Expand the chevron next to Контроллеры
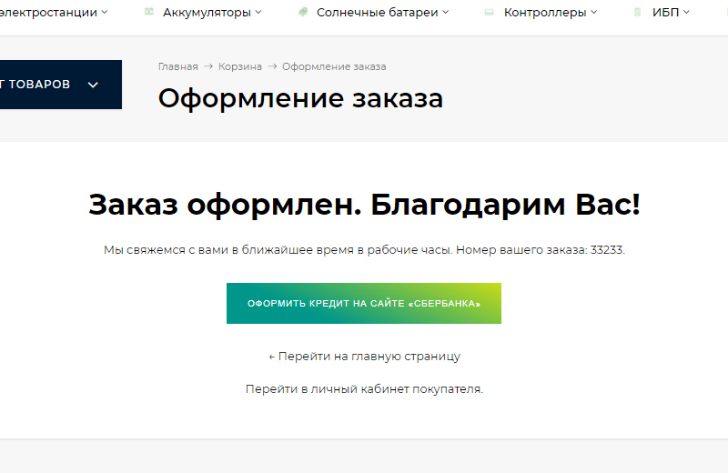This screenshot has width=728, height=473. tap(594, 13)
